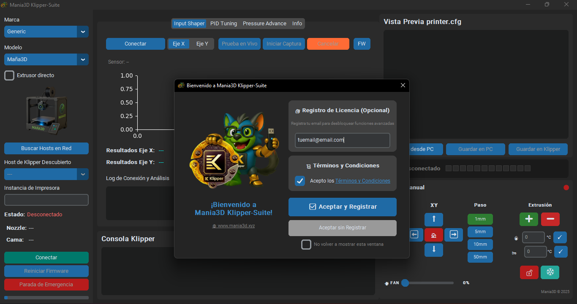This screenshot has width=577, height=304.
Task: Click the FAN speed slider handle
Action: pos(405,283)
